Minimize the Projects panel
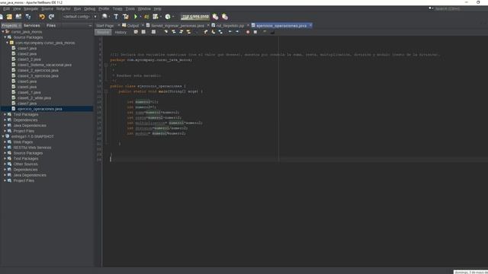Screen dimensions: 488x274 [90, 26]
